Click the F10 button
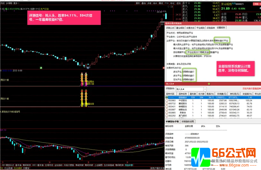This screenshot has width=261, height=170. click(166, 3)
